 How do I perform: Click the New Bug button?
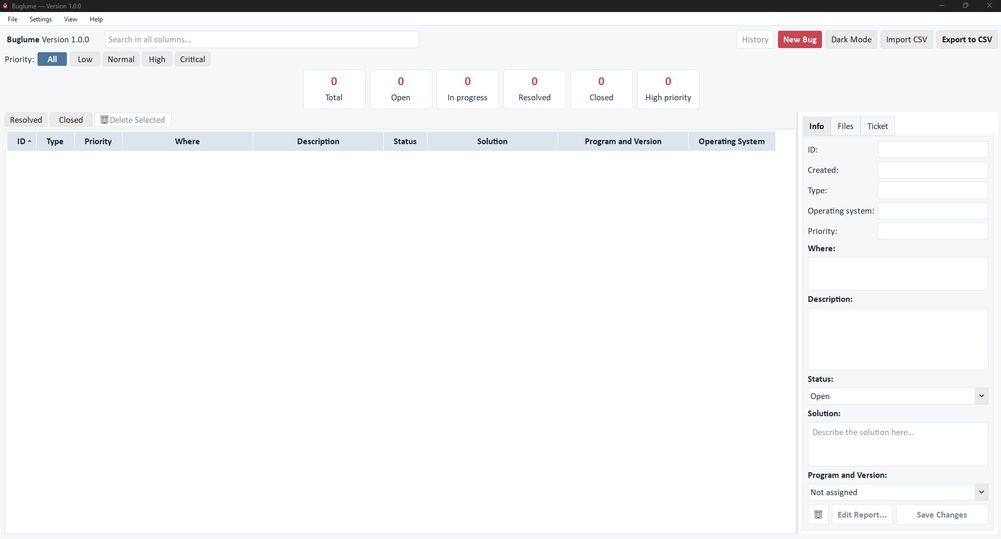[x=799, y=40]
